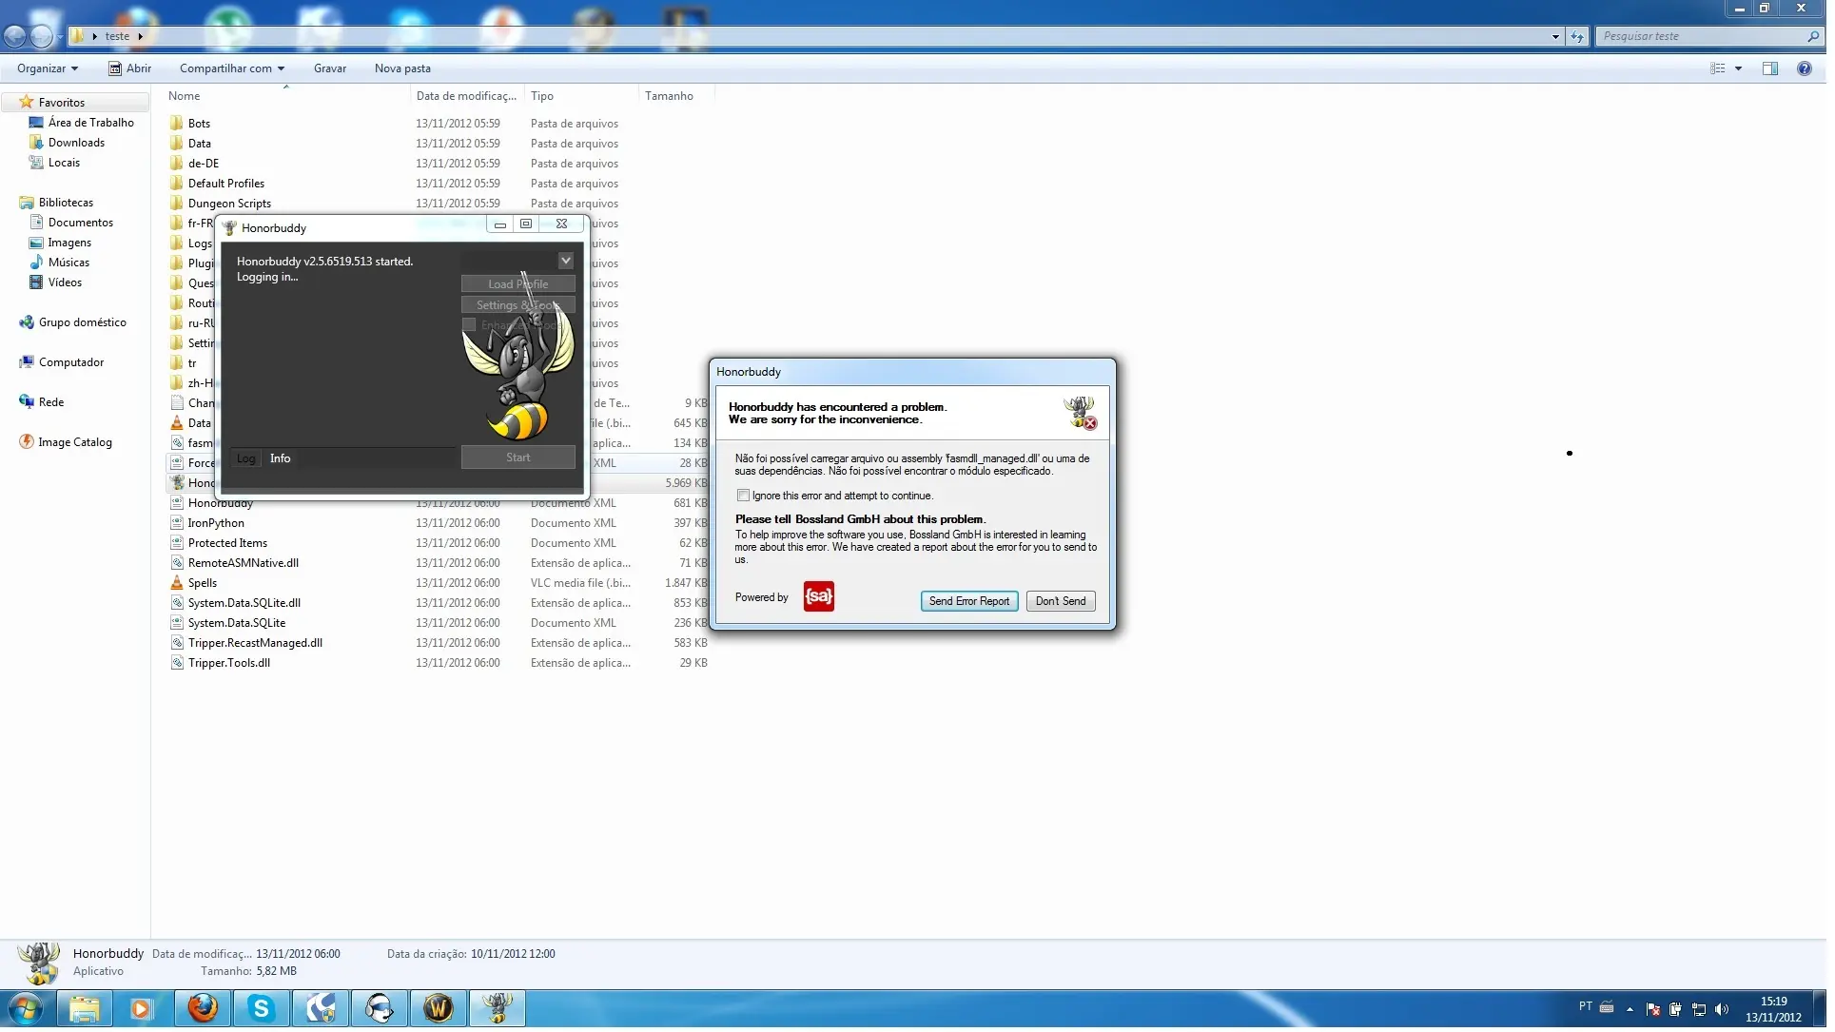This screenshot has height=1032, width=1835.
Task: Click volume speaker icon in tray
Action: coord(1721,1010)
